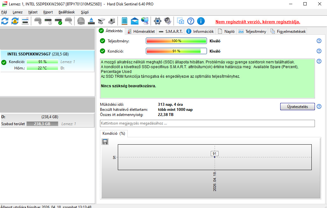Open the blue notepad report icon
Viewport: 327px width, 208px height.
click(124, 21)
